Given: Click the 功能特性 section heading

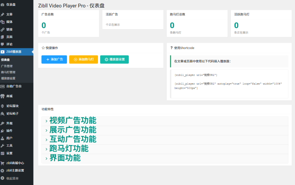Looking at the screenshot, I should (48, 109).
